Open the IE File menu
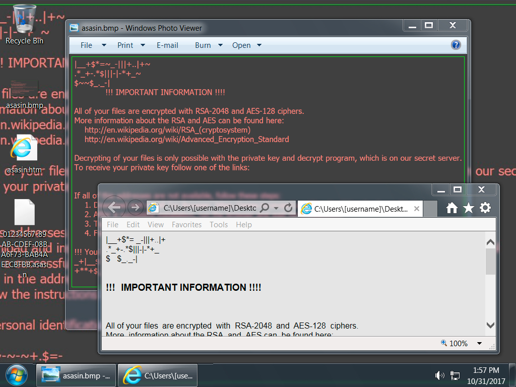The image size is (516, 387). click(112, 224)
